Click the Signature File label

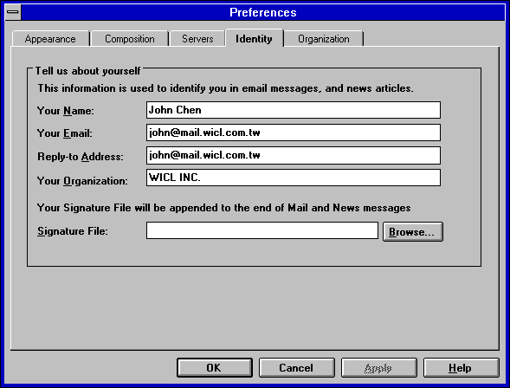tap(73, 231)
